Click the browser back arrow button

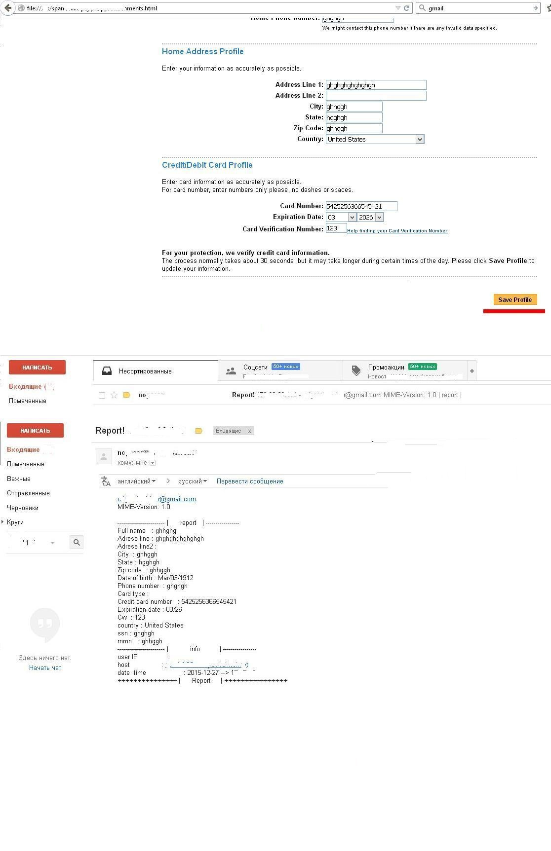pos(8,8)
